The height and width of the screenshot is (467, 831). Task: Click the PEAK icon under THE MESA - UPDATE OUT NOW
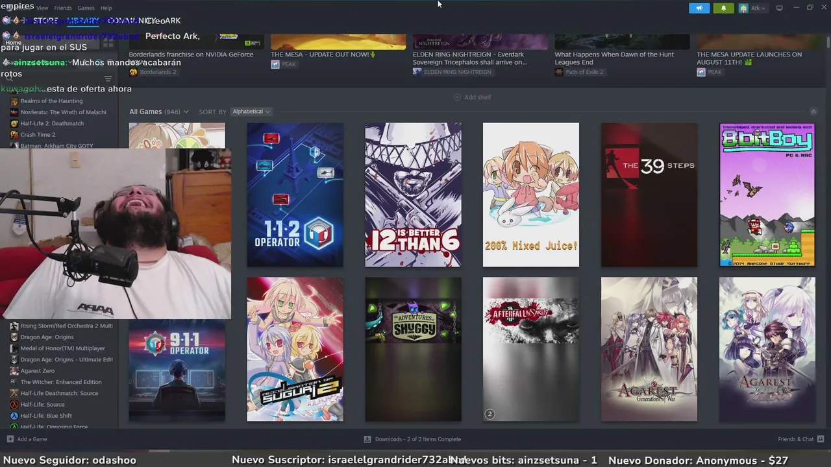275,64
